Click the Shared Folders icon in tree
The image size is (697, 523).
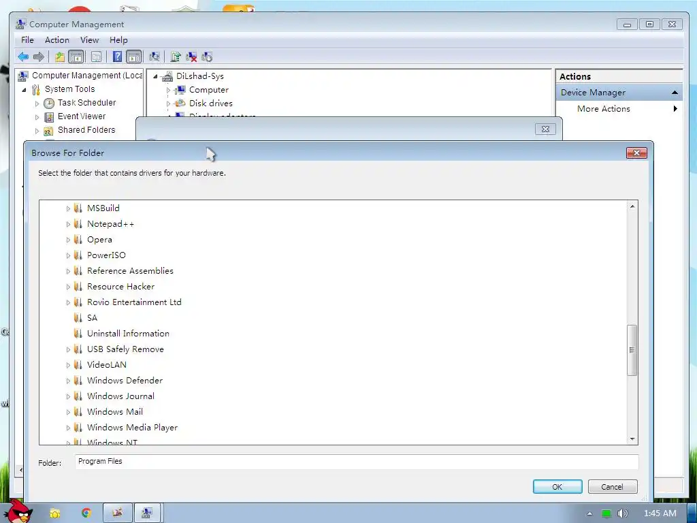click(x=48, y=131)
